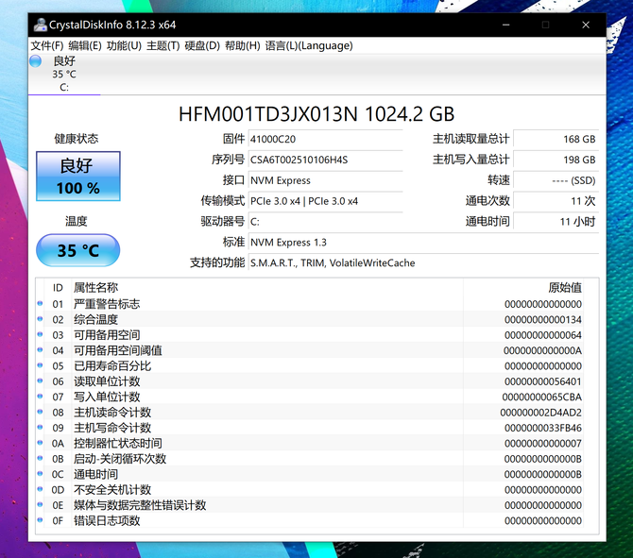Click the 驱动器号 field showing C:
The height and width of the screenshot is (558, 633).
coord(325,222)
